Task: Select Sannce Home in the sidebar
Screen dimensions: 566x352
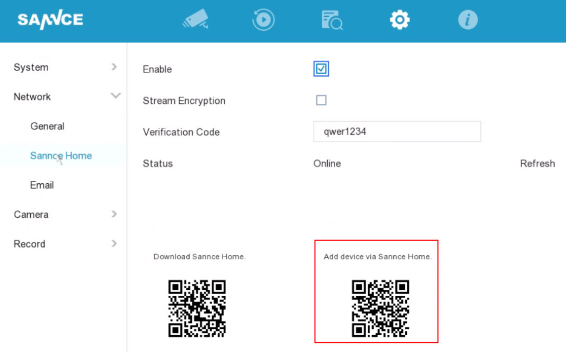Action: click(61, 156)
